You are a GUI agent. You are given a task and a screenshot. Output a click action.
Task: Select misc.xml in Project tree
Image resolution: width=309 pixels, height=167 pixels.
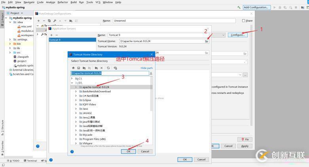pyautogui.click(x=26, y=27)
